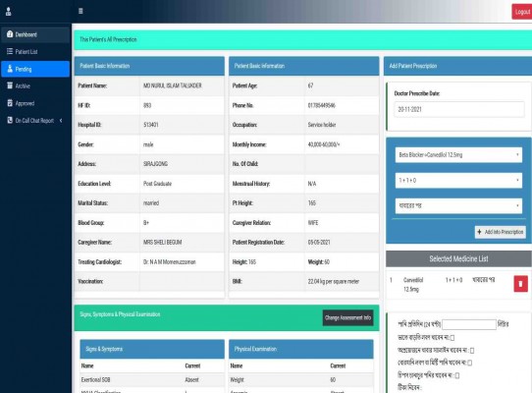Check the first advice checkbox under water field
The width and height of the screenshot is (532, 393).
[x=452, y=338]
